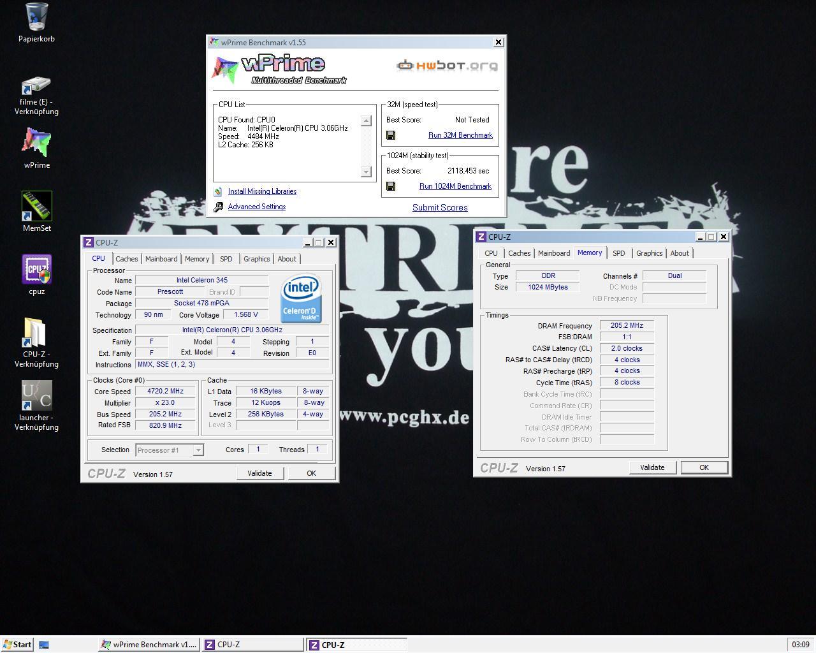816x653 pixels.
Task: Open Install Missing Libraries link
Action: (x=262, y=191)
